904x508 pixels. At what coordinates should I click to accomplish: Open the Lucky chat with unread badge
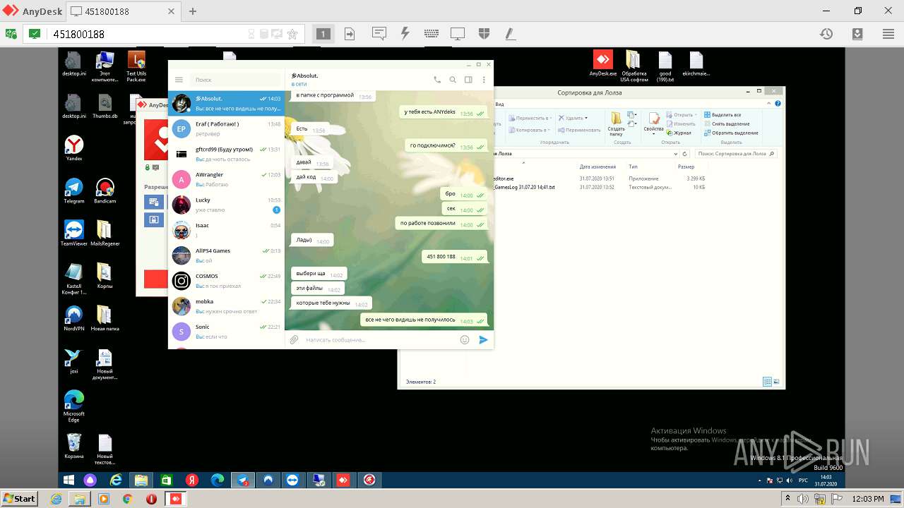[226, 205]
